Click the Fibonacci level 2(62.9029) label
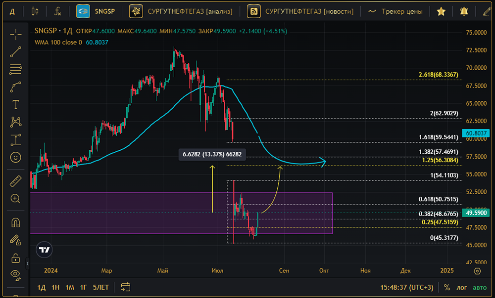This screenshot has height=298, width=495. click(444, 113)
